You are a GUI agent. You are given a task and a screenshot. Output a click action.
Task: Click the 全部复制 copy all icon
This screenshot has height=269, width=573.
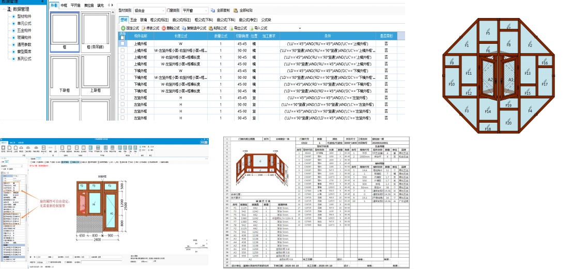point(214,11)
